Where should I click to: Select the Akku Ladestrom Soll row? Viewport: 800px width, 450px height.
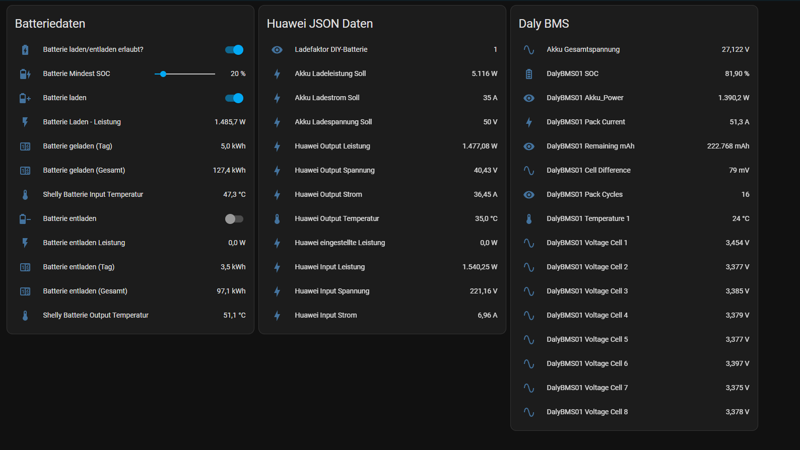coord(327,98)
